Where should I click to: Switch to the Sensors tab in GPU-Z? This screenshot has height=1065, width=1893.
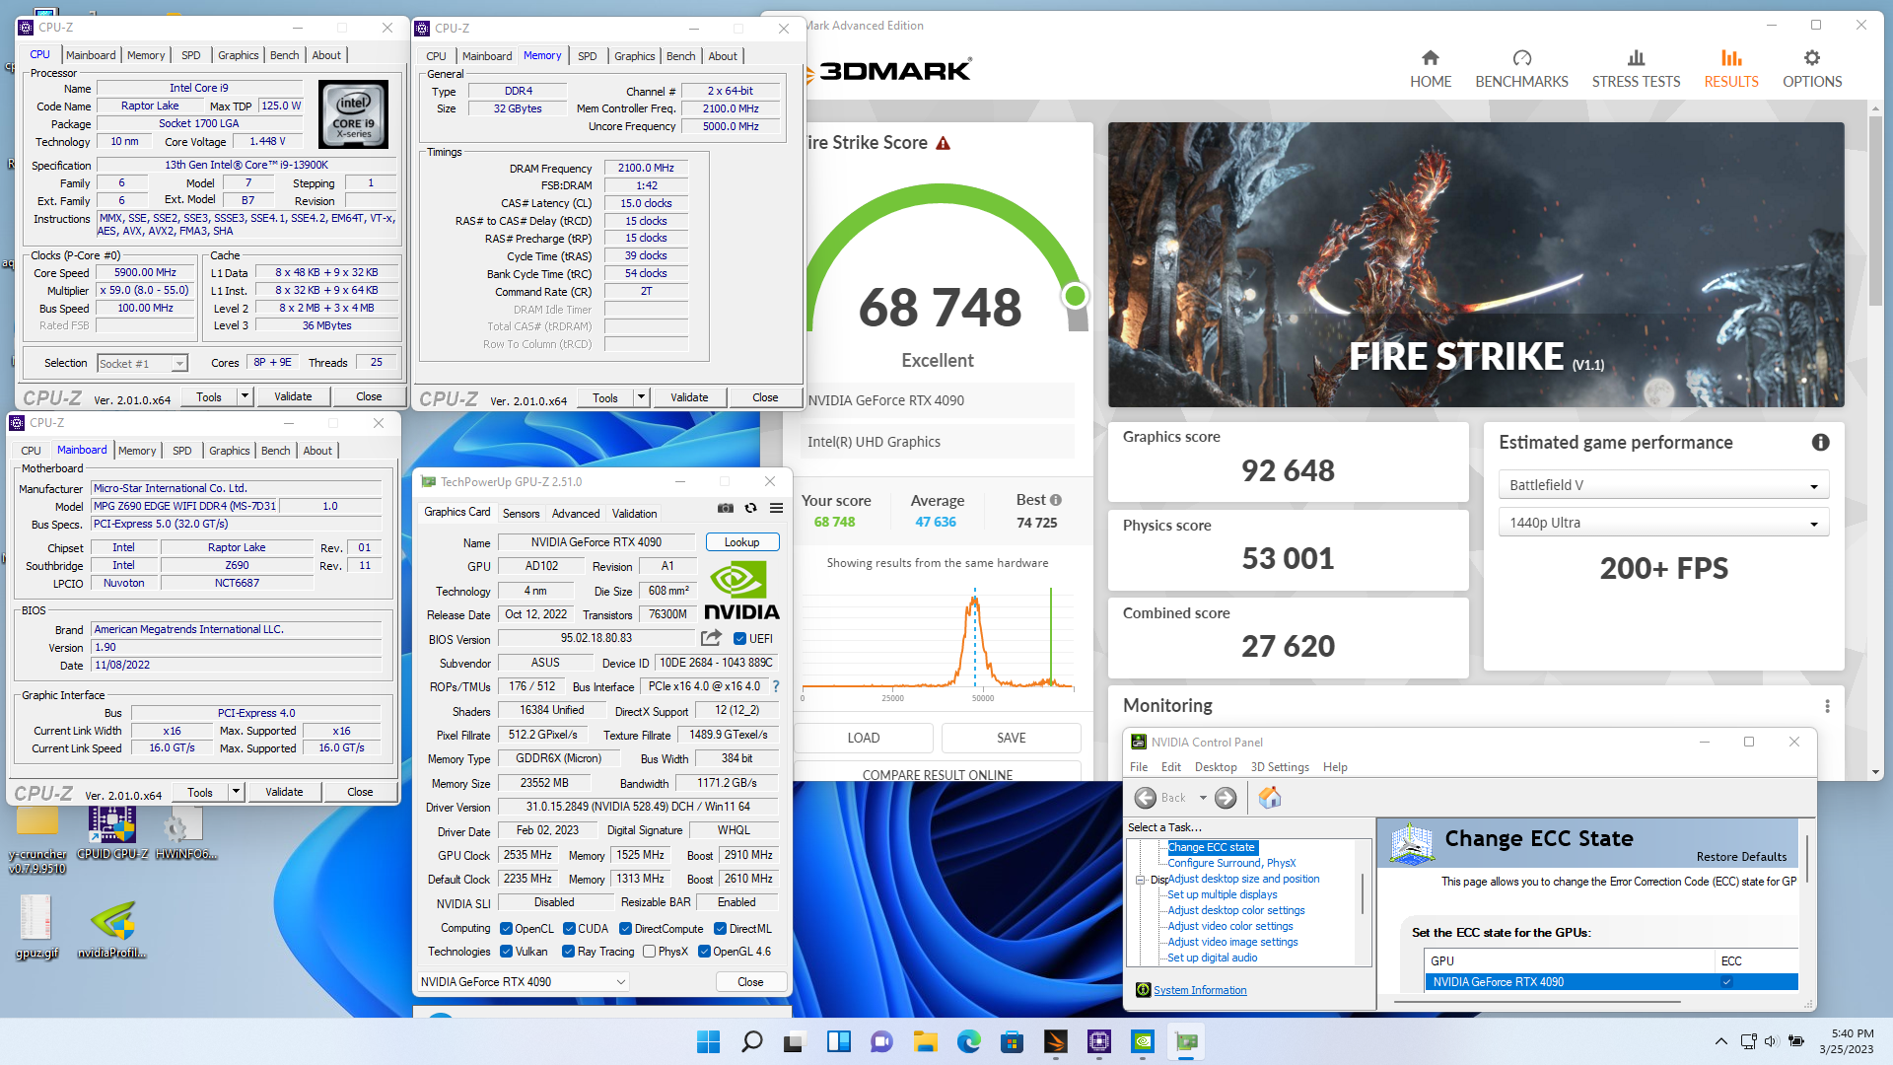click(x=521, y=513)
